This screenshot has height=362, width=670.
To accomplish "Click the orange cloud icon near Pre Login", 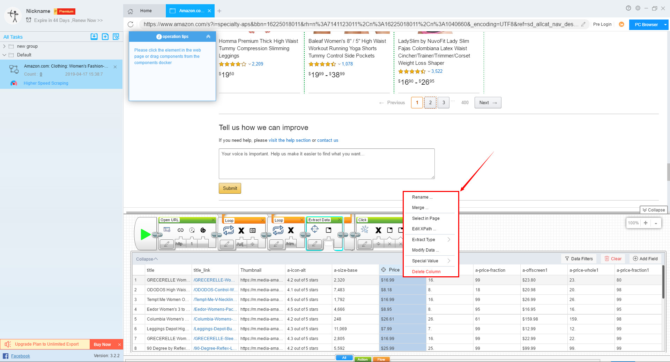I will tap(621, 24).
